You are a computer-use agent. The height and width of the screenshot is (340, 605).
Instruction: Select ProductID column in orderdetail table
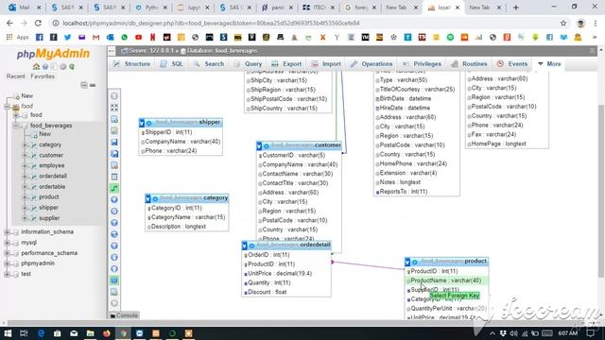[285, 264]
